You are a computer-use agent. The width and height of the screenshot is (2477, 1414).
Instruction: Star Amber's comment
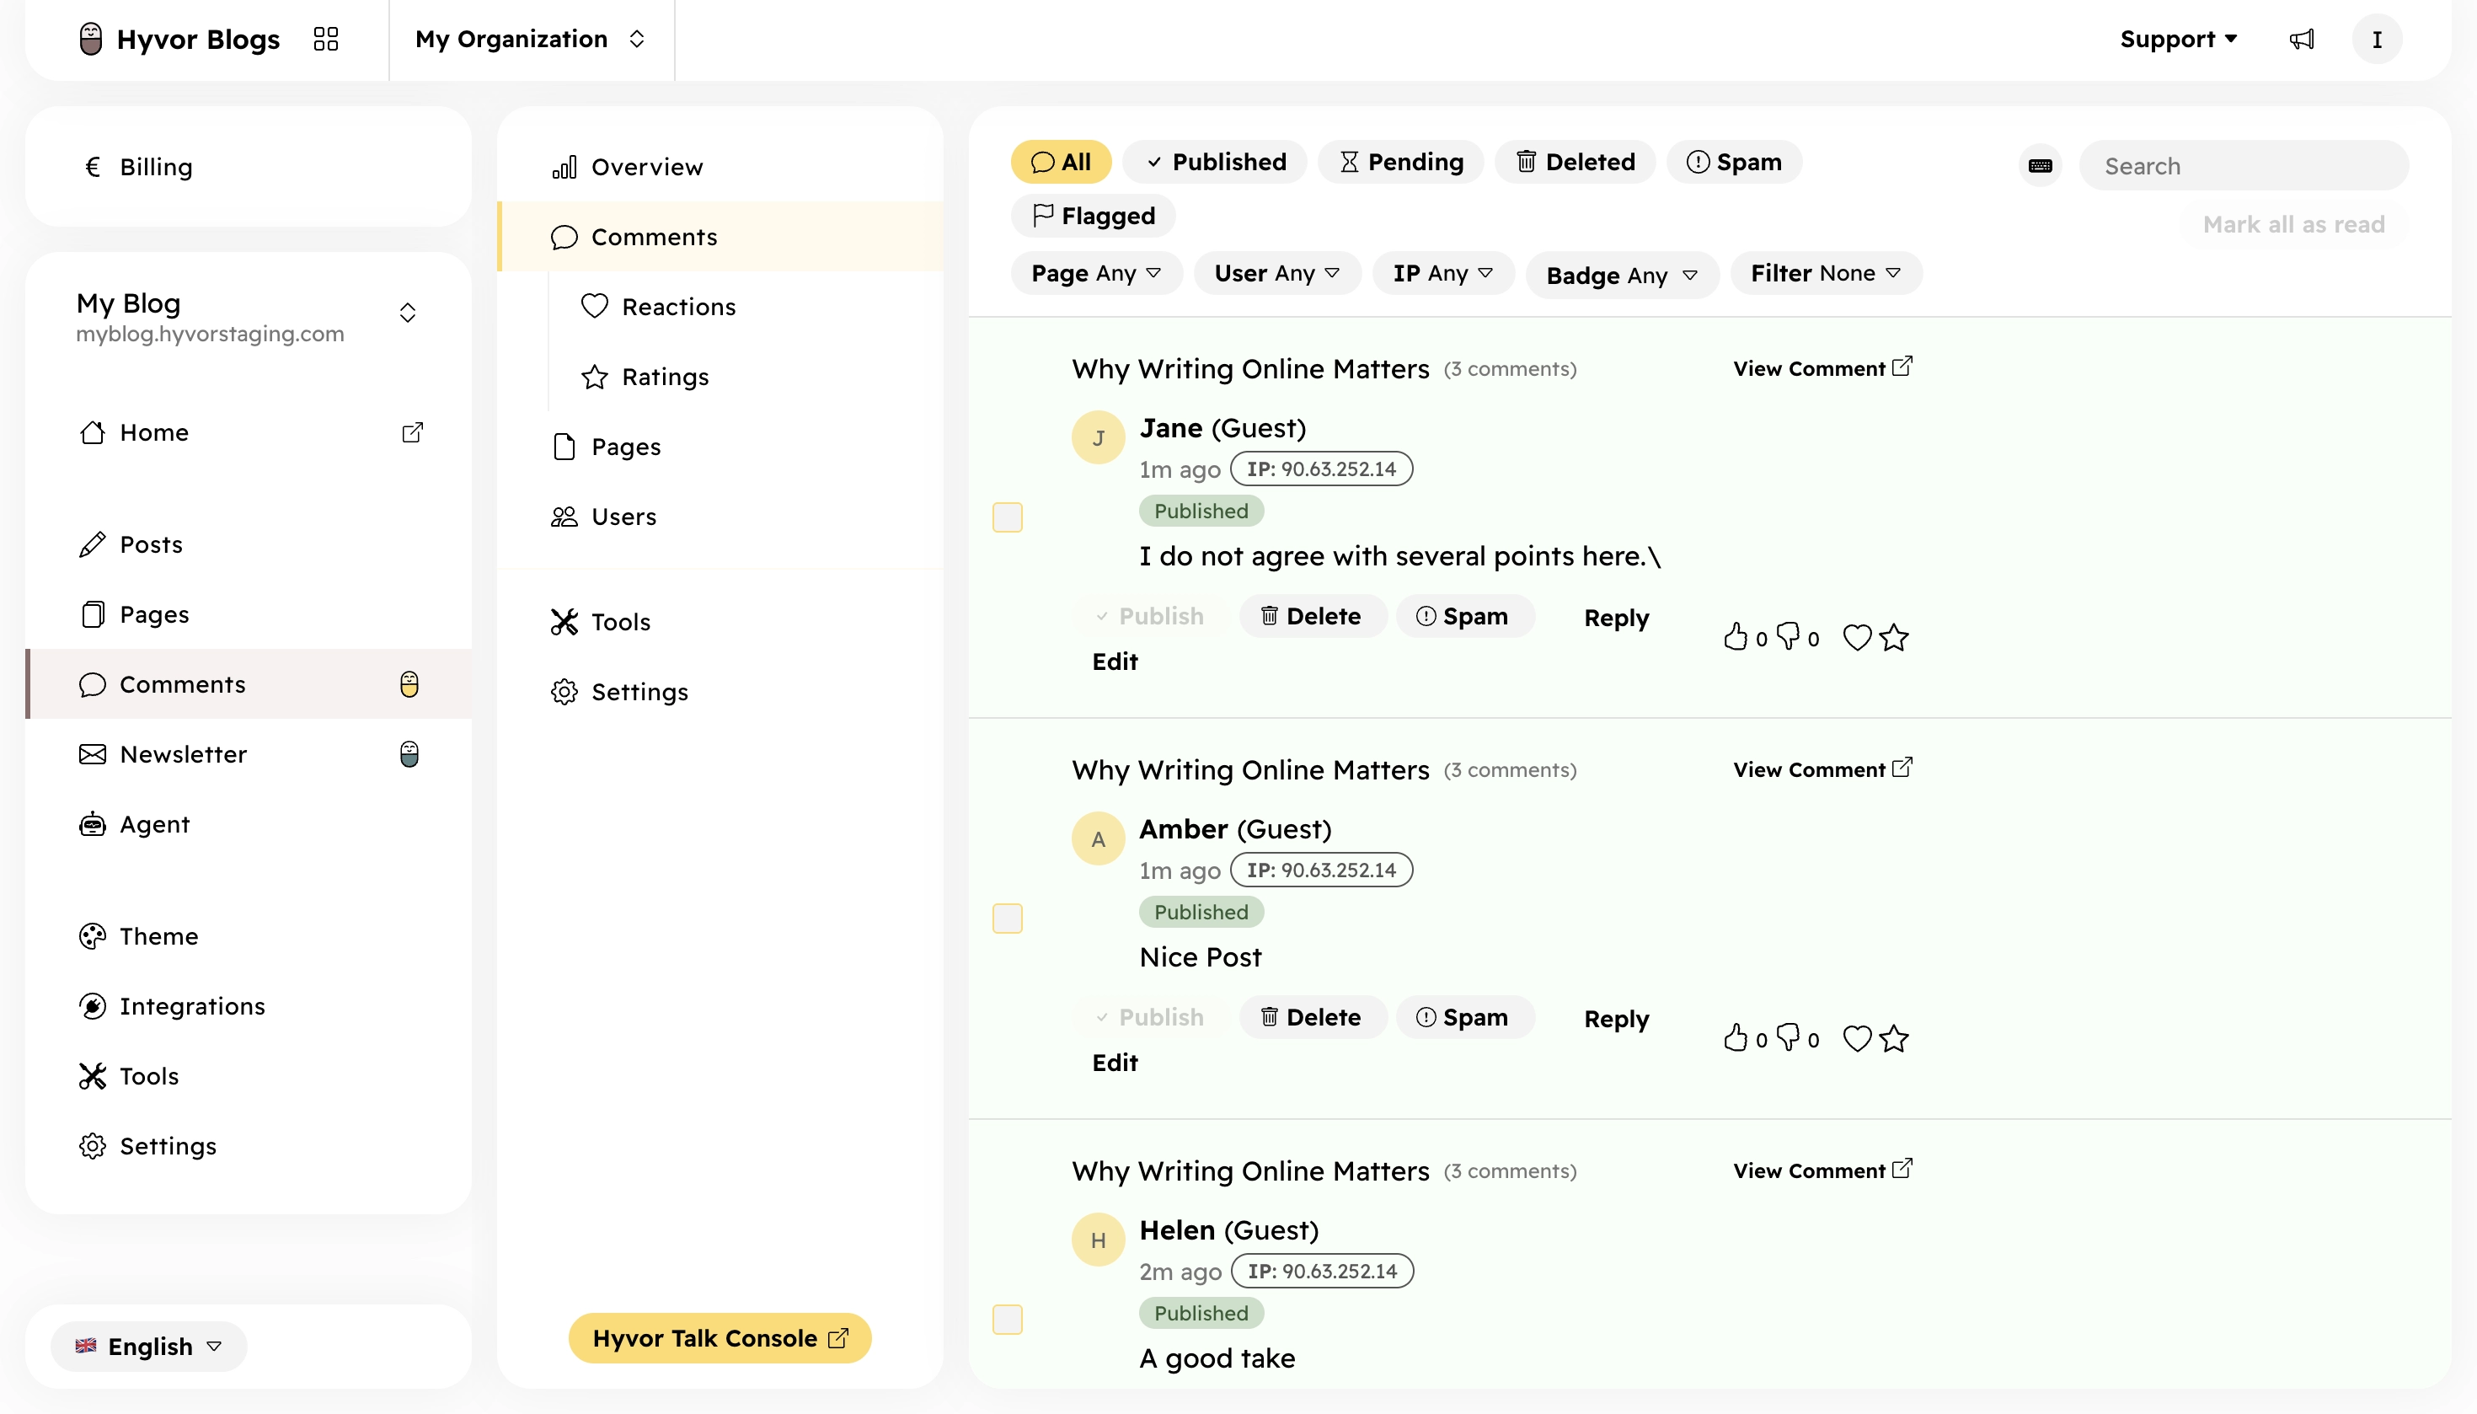1893,1038
